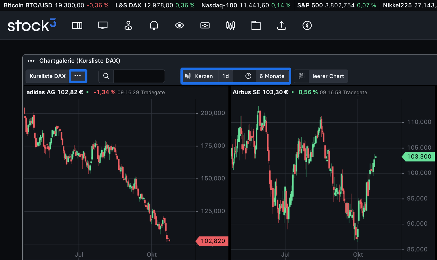Click the 0,56 % change on Airbus
The image size is (437, 260).
coord(308,92)
